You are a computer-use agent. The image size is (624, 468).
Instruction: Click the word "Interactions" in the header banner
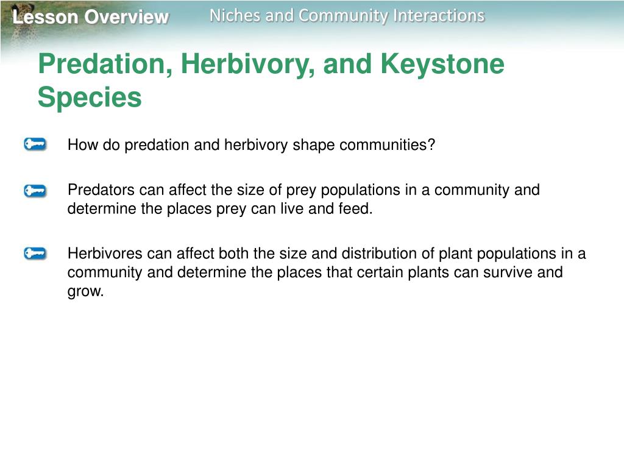point(439,16)
